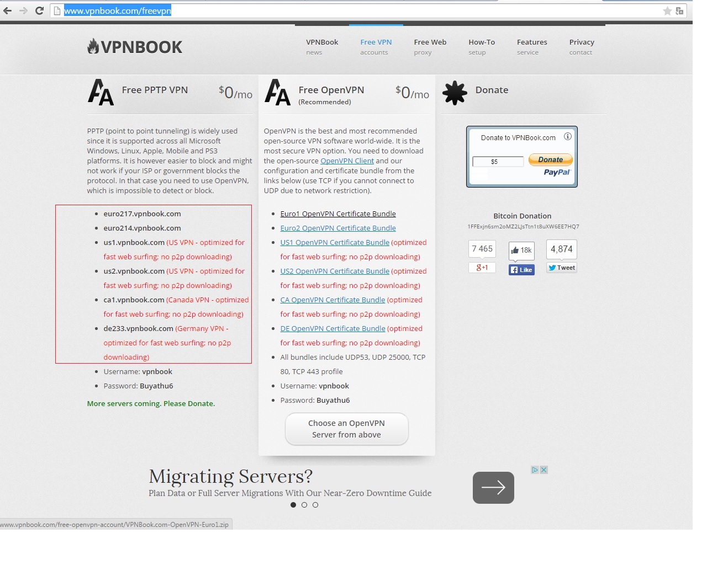Click de233.vpnbook.com server entry
The width and height of the screenshot is (707, 565).
tap(138, 329)
